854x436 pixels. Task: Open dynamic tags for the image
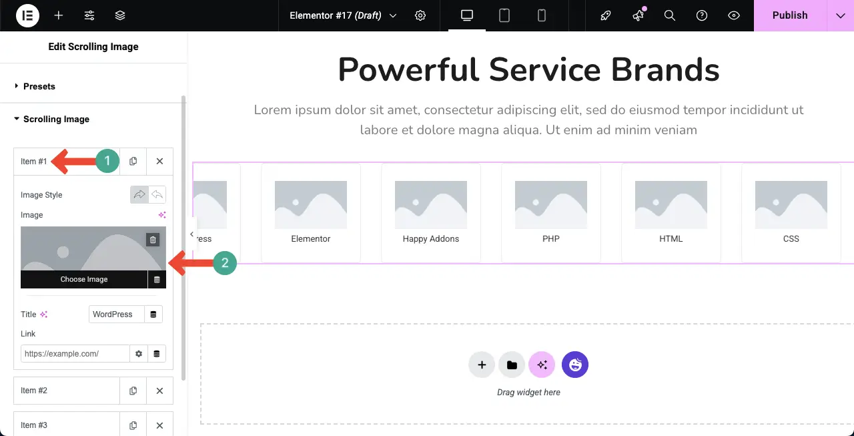point(157,279)
